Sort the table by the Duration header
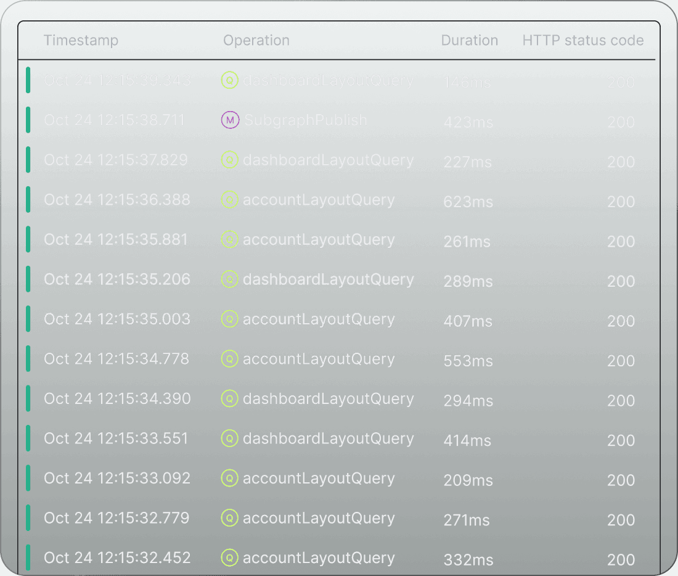The height and width of the screenshot is (576, 678). pyautogui.click(x=470, y=40)
